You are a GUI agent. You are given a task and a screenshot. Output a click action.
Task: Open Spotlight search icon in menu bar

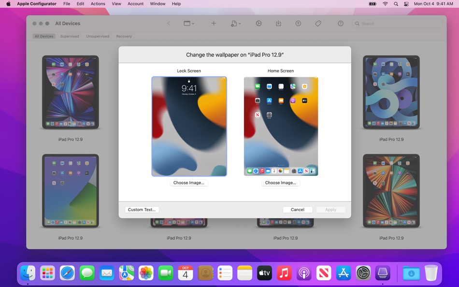coord(396,4)
